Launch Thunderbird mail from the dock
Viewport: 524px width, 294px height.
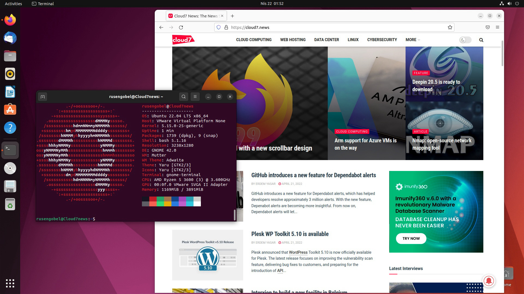[x=10, y=38]
